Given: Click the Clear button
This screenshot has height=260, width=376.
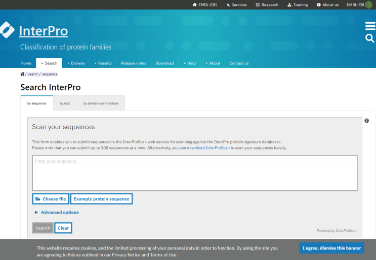Looking at the screenshot, I should (63, 228).
